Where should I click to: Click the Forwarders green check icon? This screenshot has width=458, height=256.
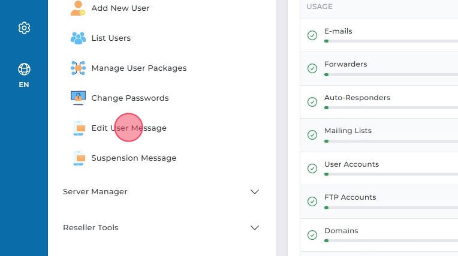(x=312, y=68)
